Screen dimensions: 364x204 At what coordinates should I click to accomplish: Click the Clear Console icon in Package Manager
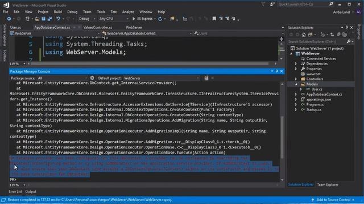206,78
